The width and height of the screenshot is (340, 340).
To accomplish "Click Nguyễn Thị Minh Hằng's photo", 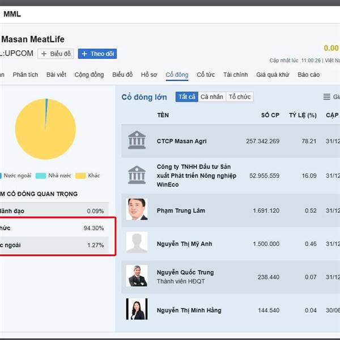I will (x=137, y=309).
